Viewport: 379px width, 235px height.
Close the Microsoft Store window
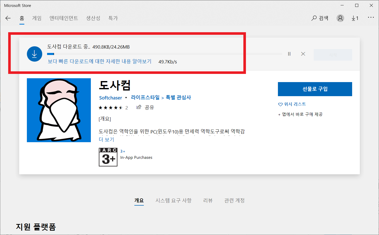coord(371,5)
